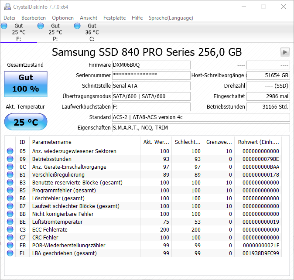Click raw value 001938D9FC99
This screenshot has height=280, width=294.
261,253
